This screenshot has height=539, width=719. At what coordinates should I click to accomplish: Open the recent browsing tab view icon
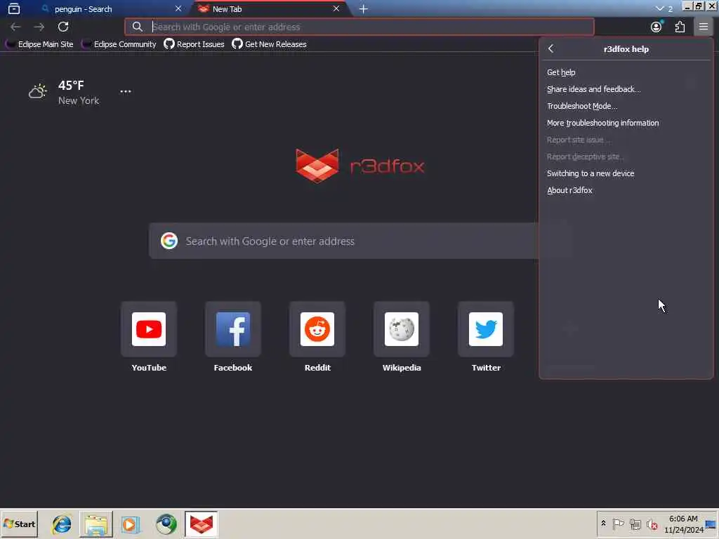coord(14,8)
